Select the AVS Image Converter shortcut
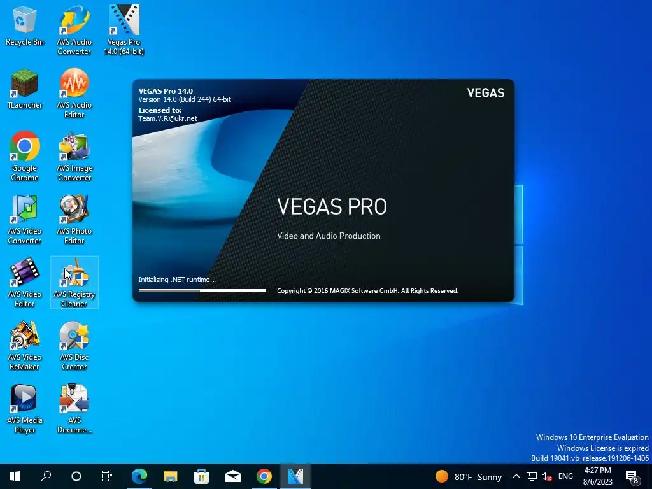Screen dimensions: 652x489 (x=74, y=157)
